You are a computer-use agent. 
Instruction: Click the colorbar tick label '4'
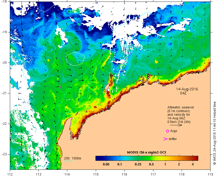193,164
